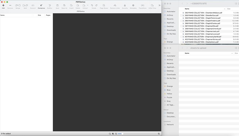Click the Pages column header

click(48, 15)
